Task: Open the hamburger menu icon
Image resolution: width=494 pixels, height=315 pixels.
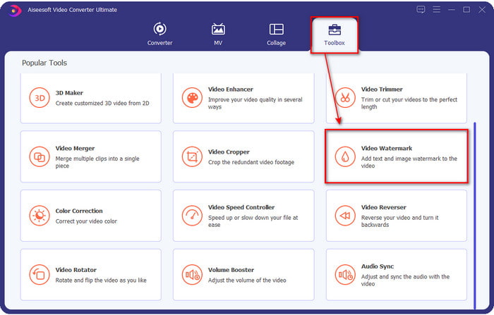Action: click(436, 9)
